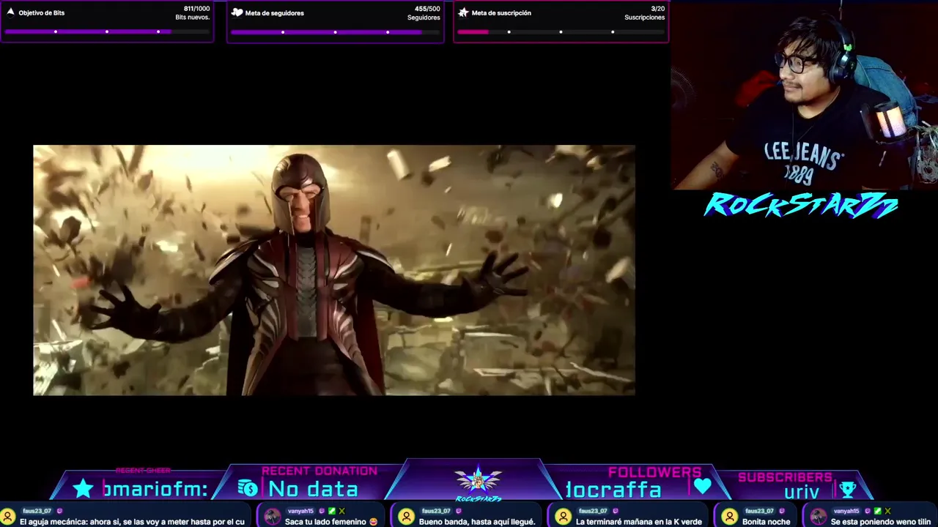Click the 'Bits nuevos.' caption
938x527 pixels.
pos(193,18)
